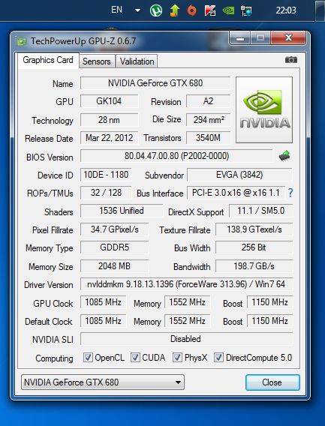Image resolution: width=325 pixels, height=426 pixels.
Task: Open the NVIDIA tray icon
Action: pos(228,10)
